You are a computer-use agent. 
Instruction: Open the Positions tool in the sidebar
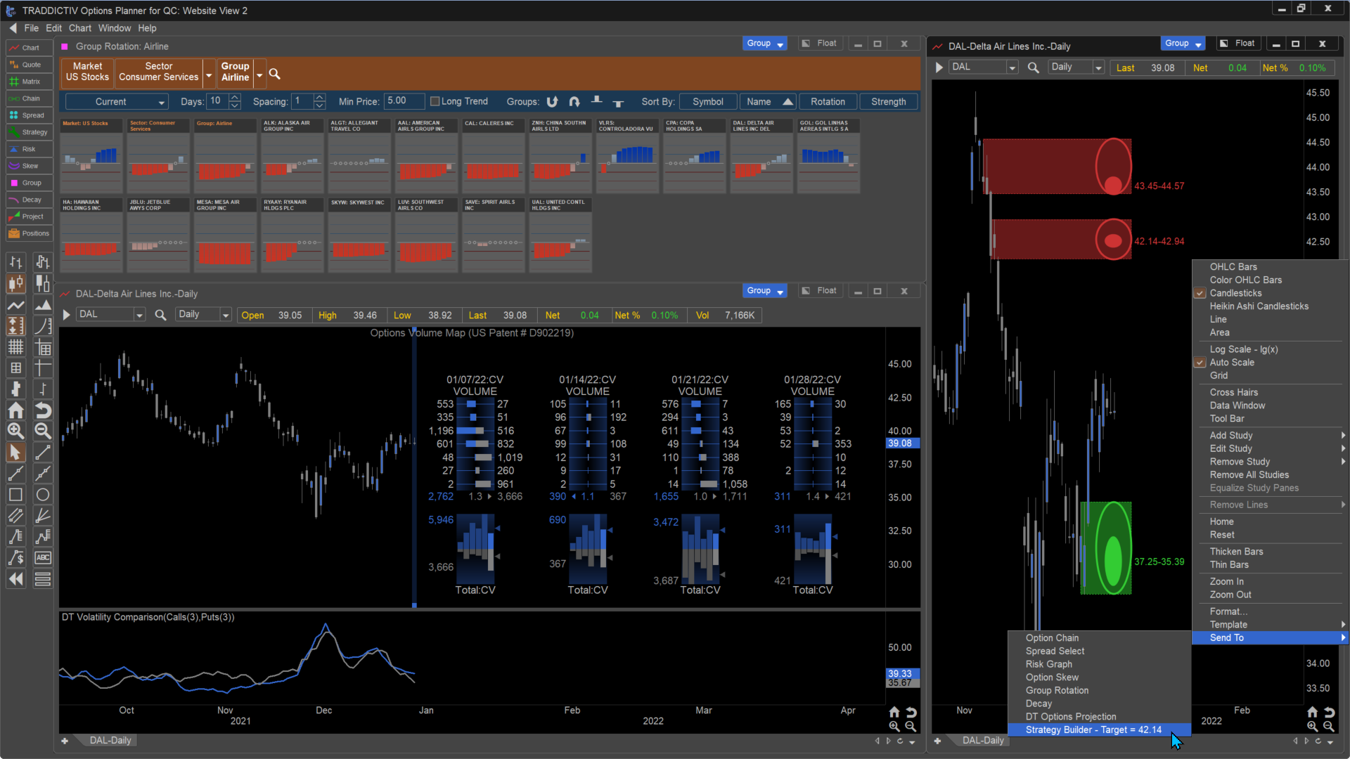(x=30, y=233)
